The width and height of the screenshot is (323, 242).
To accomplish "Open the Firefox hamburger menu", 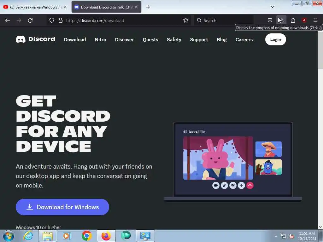I will click(x=315, y=20).
